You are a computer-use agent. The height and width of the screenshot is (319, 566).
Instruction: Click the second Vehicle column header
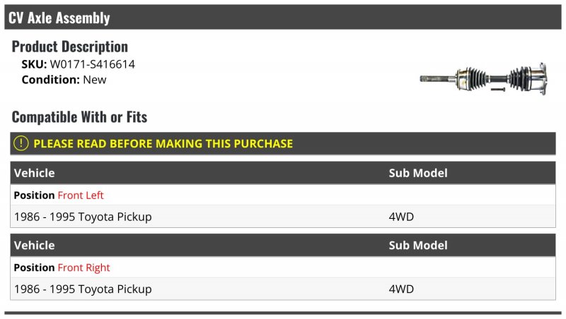point(34,246)
